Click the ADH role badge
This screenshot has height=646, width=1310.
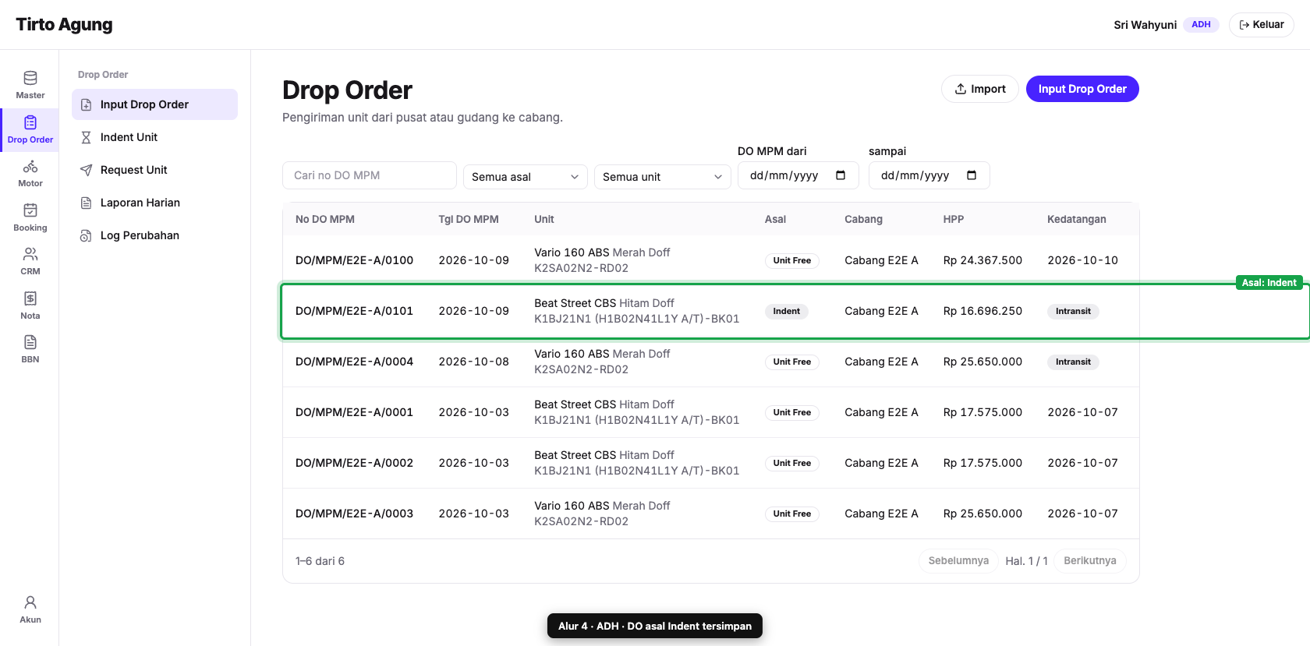coord(1201,25)
